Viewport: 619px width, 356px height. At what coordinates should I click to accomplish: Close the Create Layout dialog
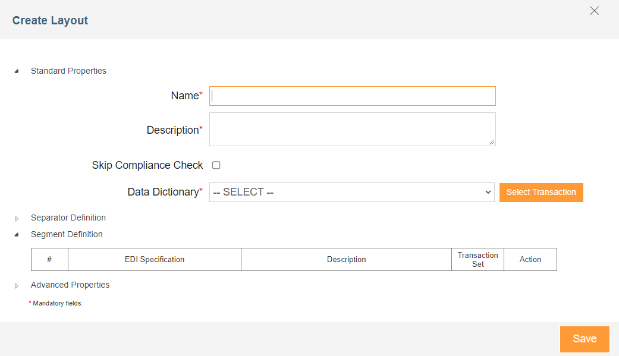pos(594,11)
